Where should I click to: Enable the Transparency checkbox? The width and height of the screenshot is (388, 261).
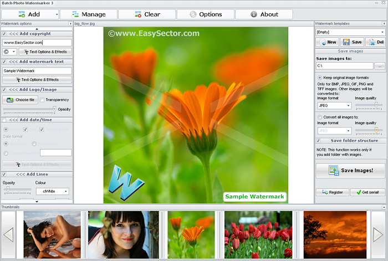click(x=43, y=100)
